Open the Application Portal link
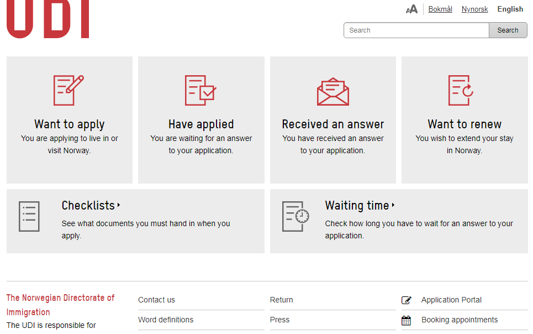This screenshot has width=533, height=334. [x=451, y=300]
